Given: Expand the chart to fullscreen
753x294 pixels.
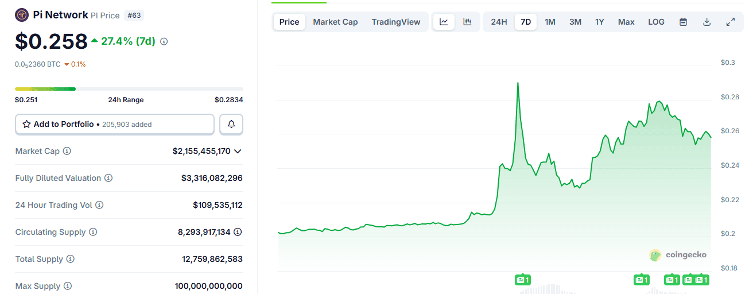Looking at the screenshot, I should click(x=730, y=22).
